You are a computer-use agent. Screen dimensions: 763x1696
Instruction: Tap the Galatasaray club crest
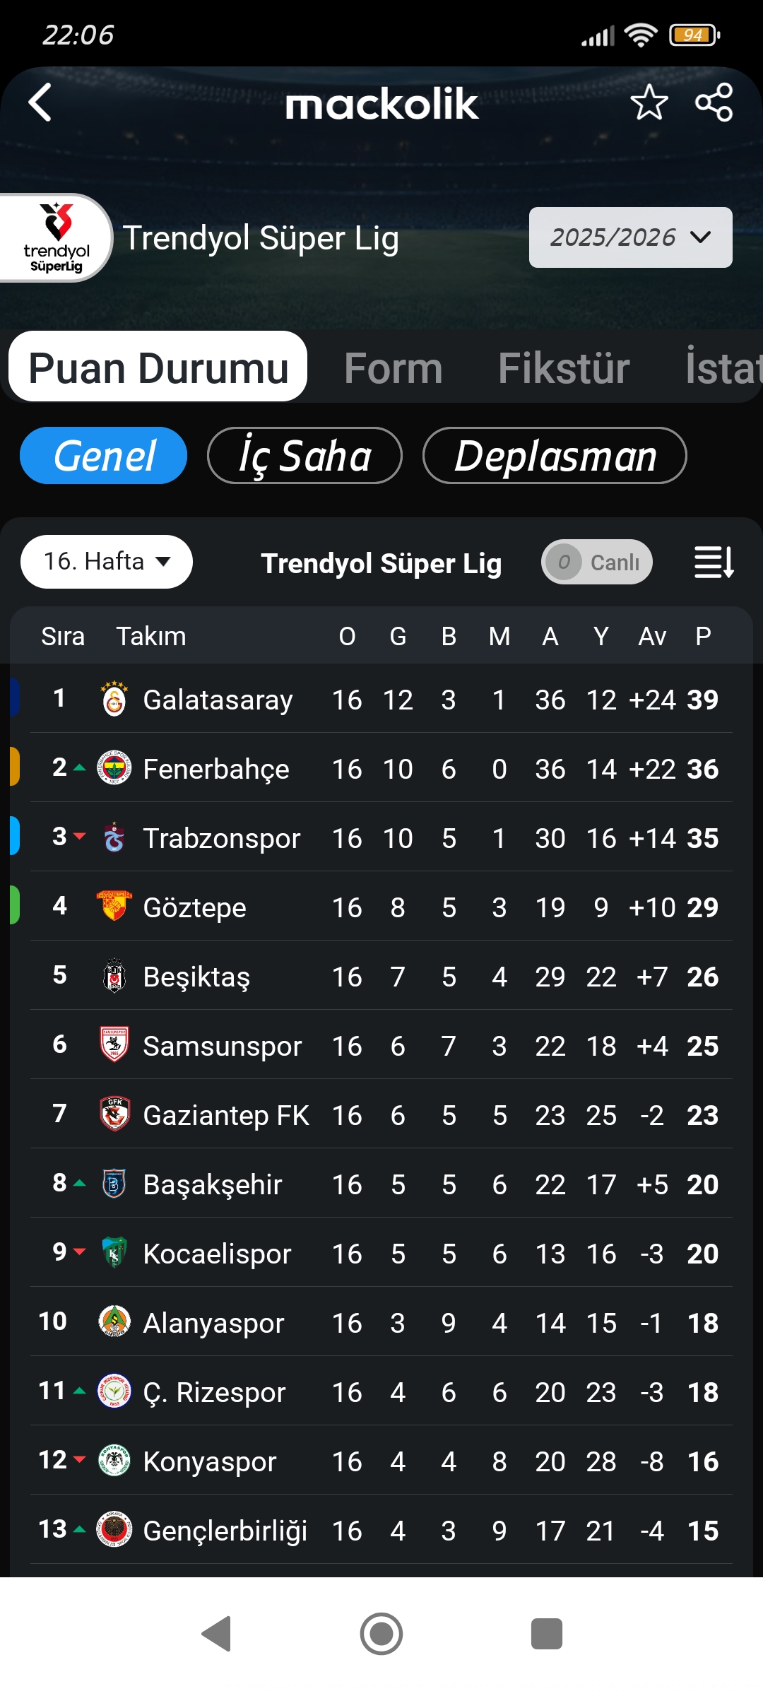(114, 700)
